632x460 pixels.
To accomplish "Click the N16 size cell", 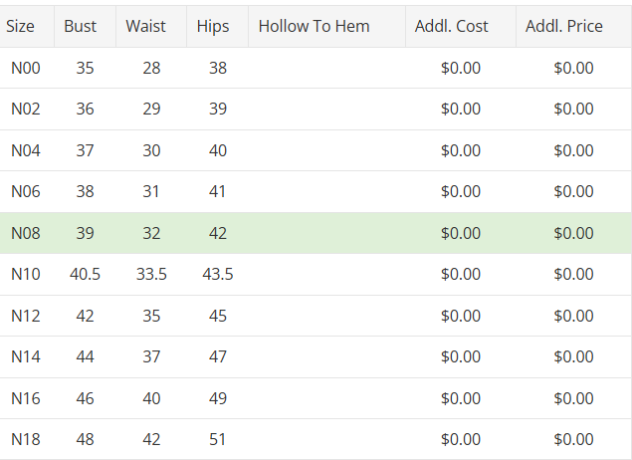I will [x=26, y=398].
